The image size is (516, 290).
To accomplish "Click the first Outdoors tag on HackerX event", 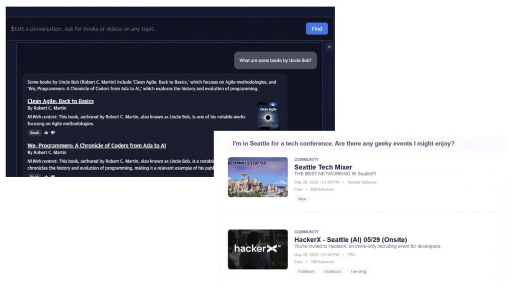I will (306, 271).
